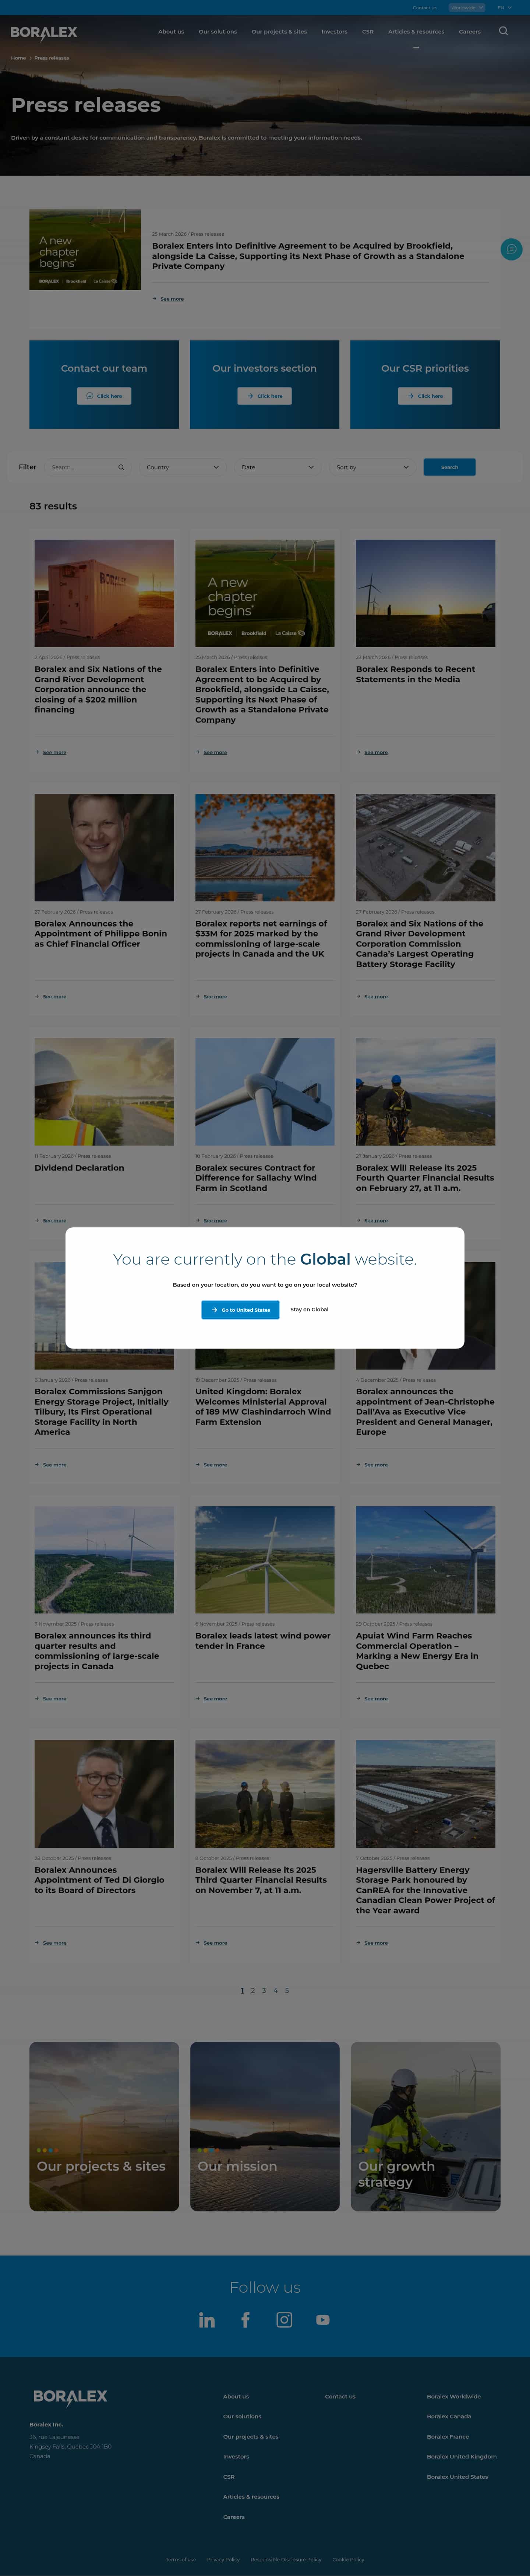Click here under Contact our team

[x=104, y=396]
